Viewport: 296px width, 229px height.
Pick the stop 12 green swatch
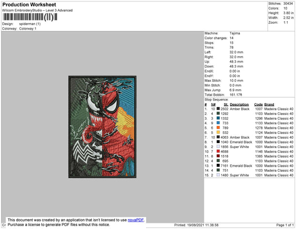(218, 161)
